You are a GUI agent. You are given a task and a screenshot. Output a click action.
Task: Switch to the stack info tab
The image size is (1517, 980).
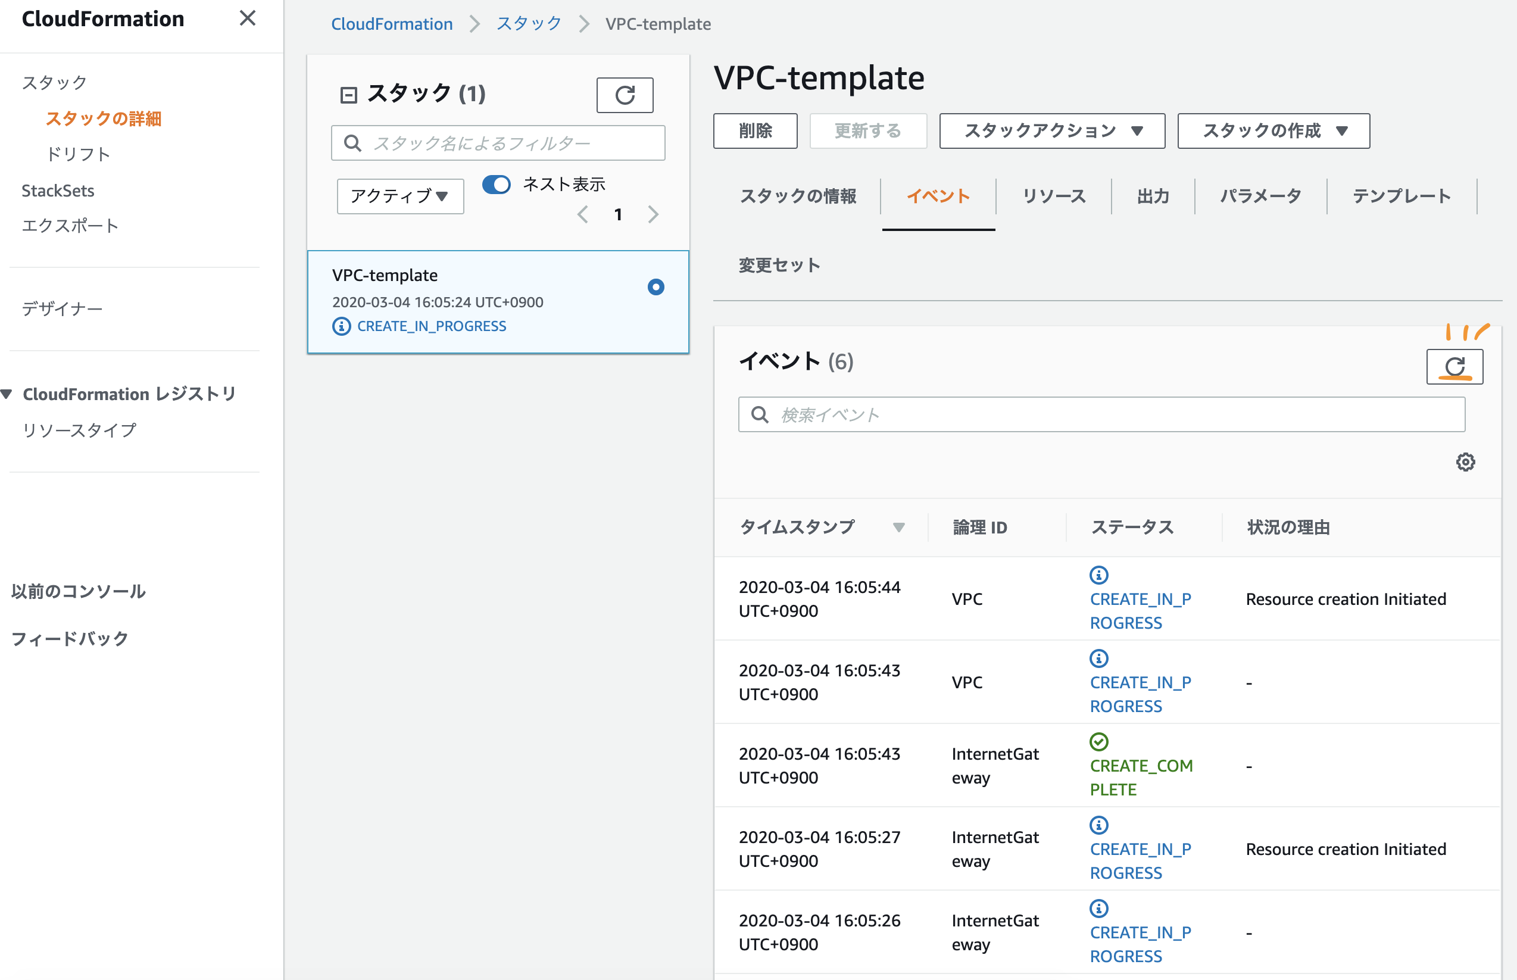coord(798,196)
